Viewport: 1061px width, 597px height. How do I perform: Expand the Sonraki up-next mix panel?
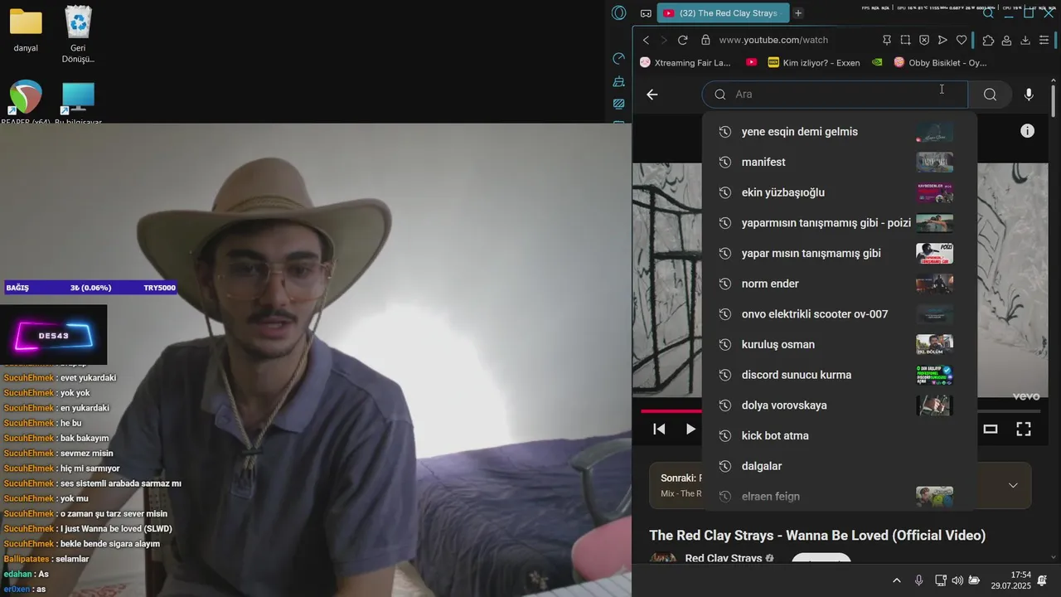pyautogui.click(x=1013, y=485)
